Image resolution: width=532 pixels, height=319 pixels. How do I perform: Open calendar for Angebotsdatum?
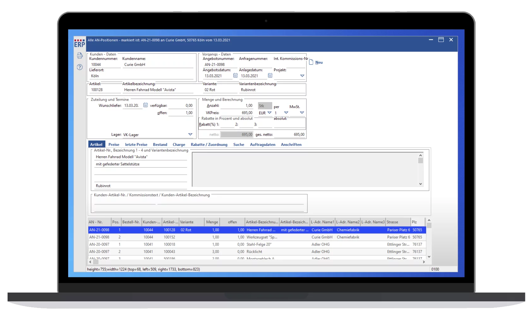click(x=235, y=76)
